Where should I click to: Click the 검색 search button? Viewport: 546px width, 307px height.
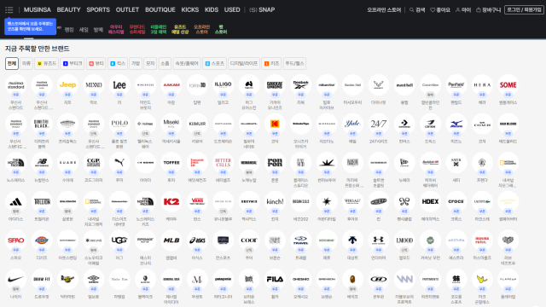point(417,9)
